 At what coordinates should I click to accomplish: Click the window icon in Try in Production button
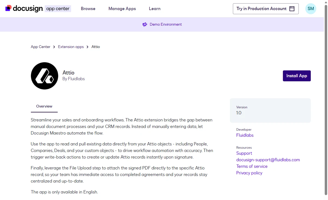(x=292, y=9)
